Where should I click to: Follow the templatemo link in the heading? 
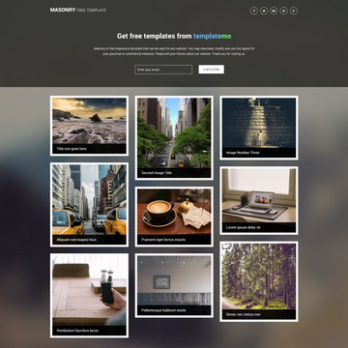(212, 36)
